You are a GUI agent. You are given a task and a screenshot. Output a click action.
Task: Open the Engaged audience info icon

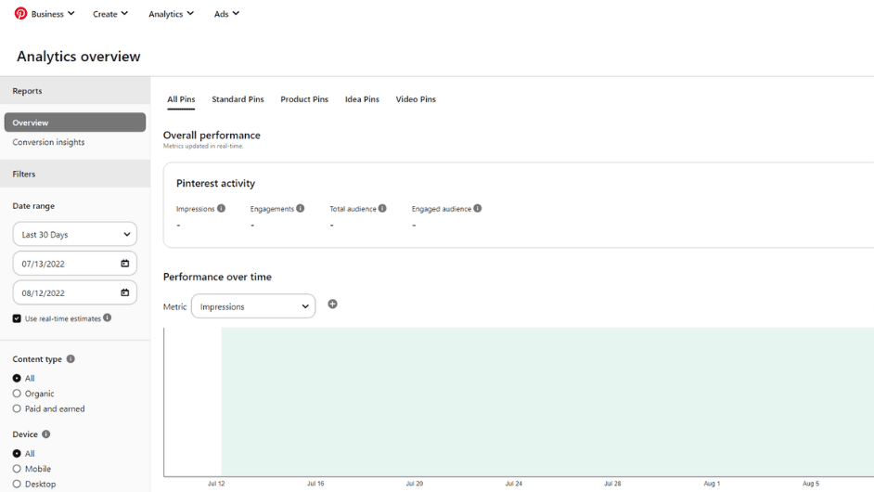click(478, 209)
